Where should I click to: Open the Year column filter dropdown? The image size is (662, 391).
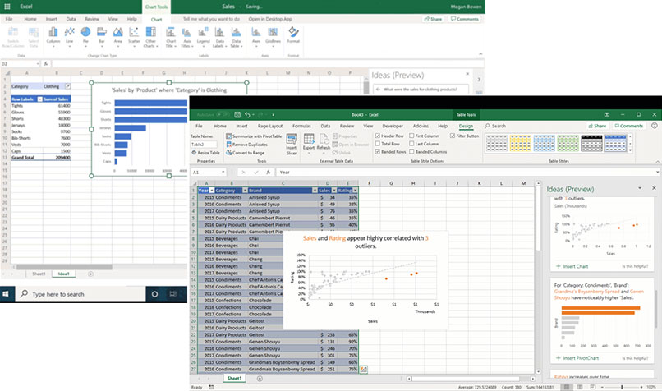212,191
